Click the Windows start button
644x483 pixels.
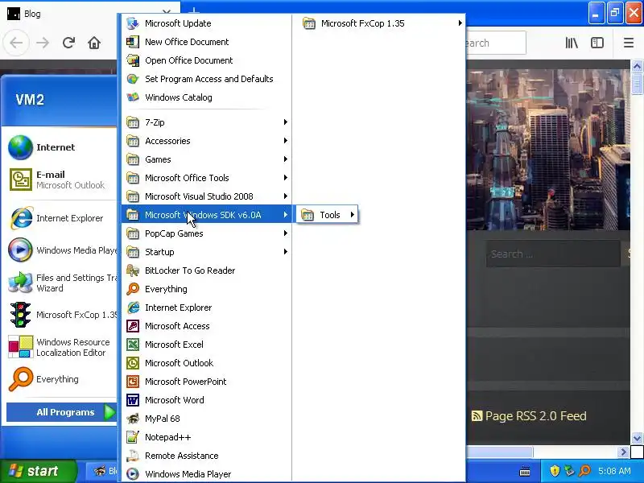(38, 471)
